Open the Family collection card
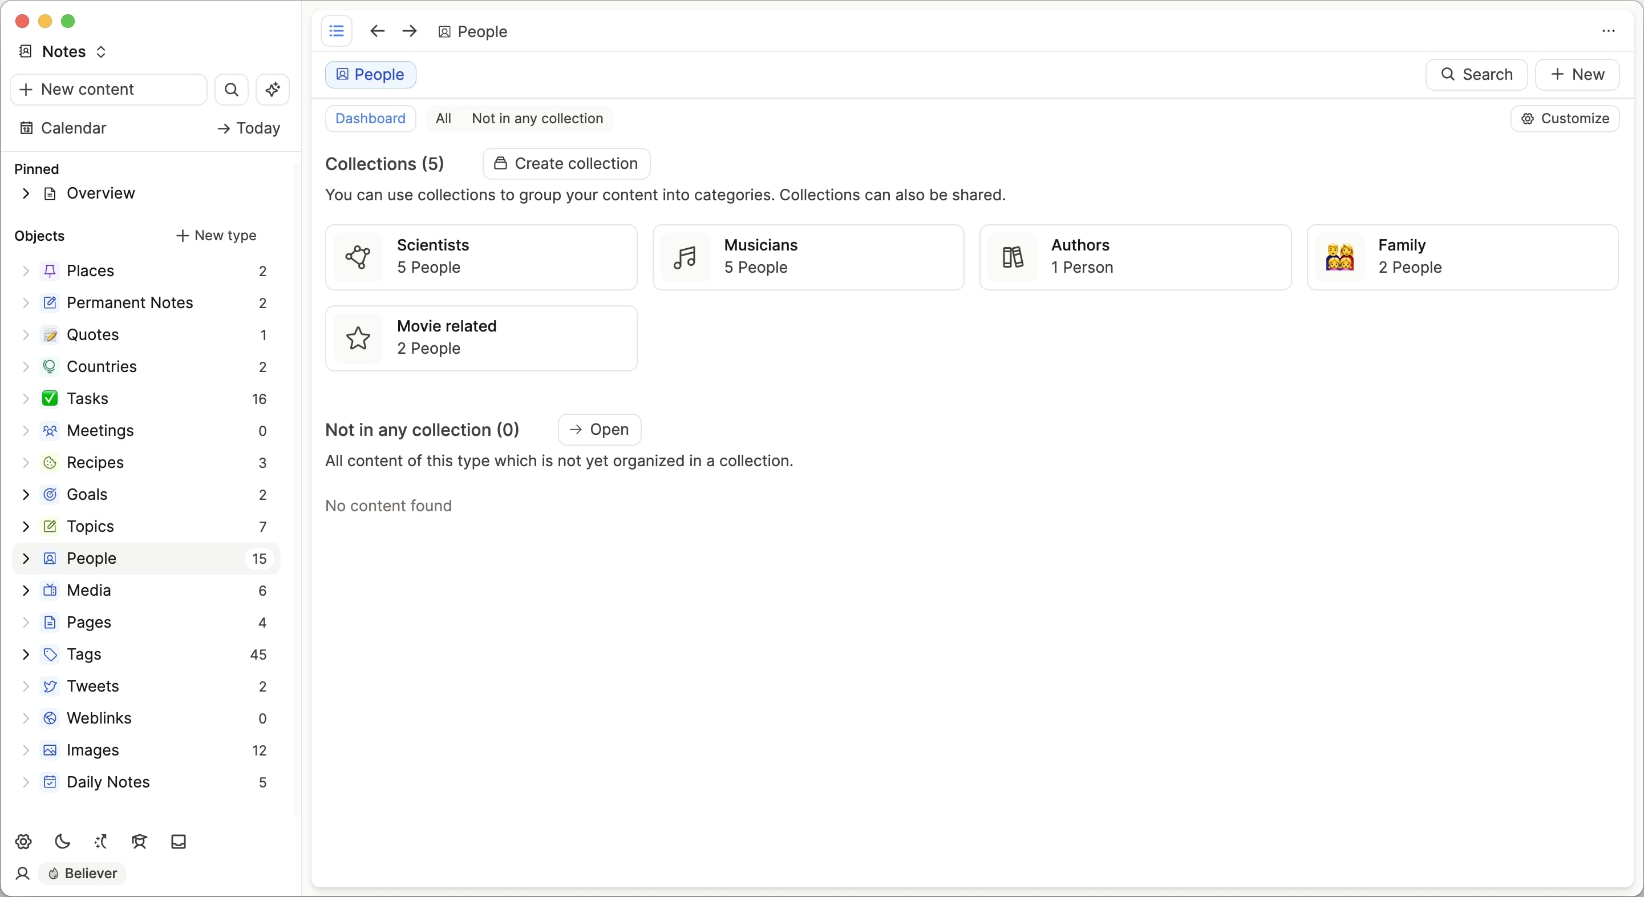Image resolution: width=1644 pixels, height=897 pixels. pos(1461,257)
